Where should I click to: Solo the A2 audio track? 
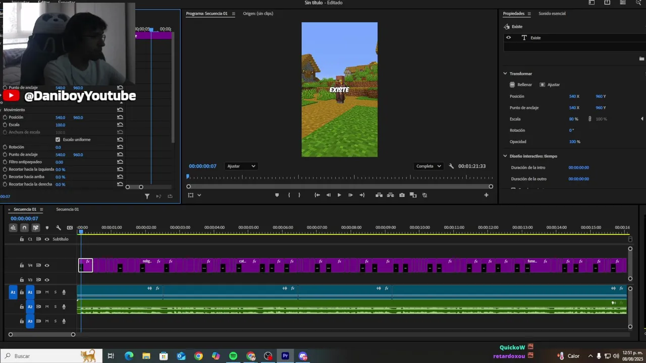[56, 307]
